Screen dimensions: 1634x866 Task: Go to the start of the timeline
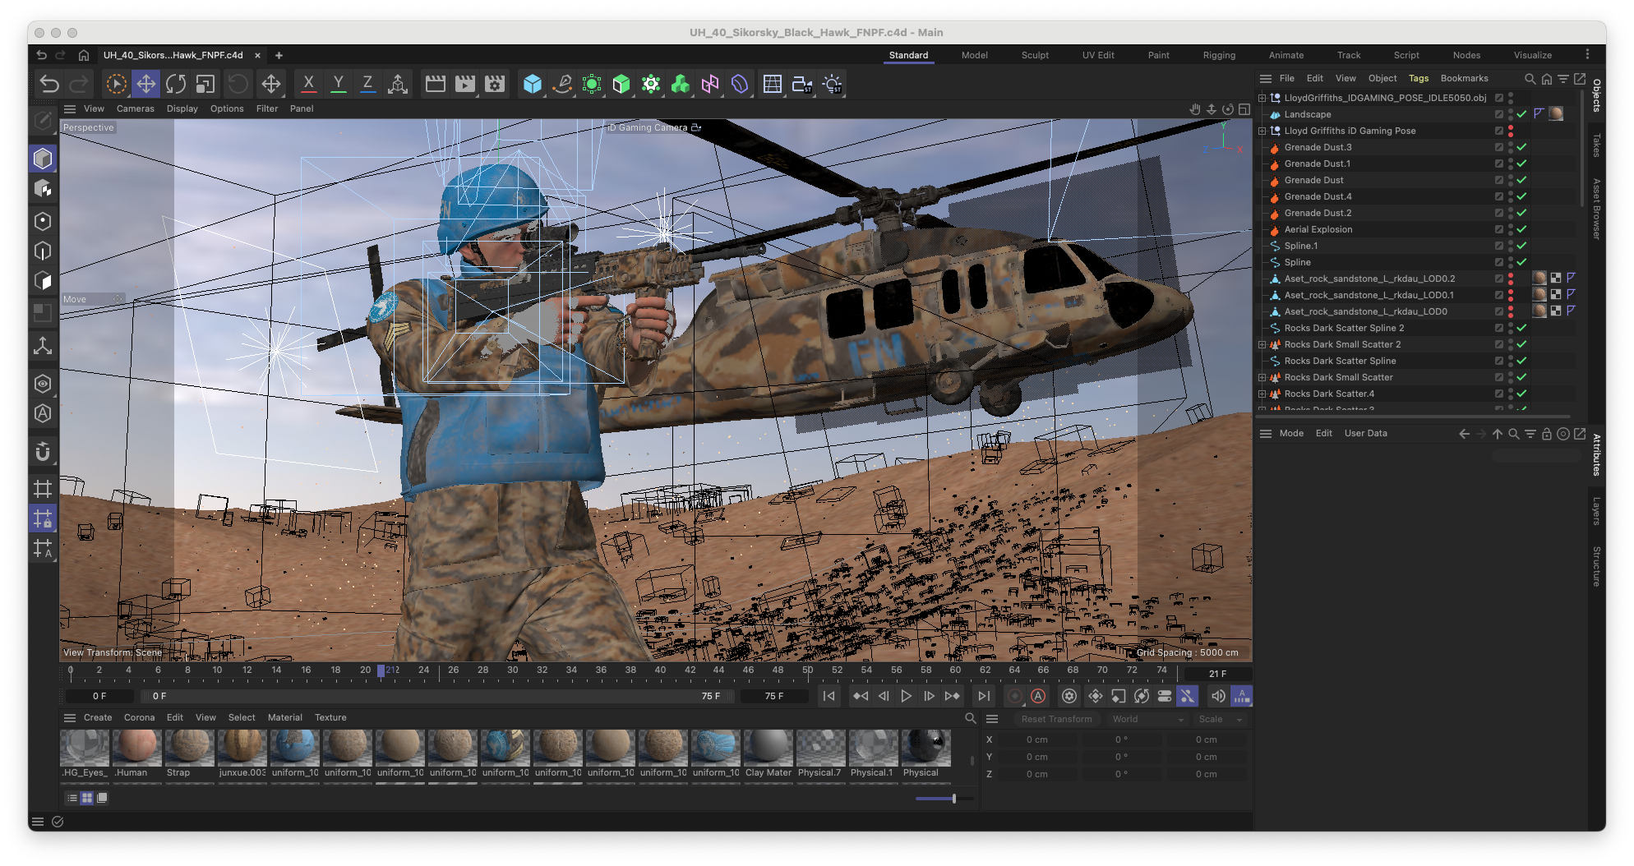pyautogui.click(x=829, y=696)
